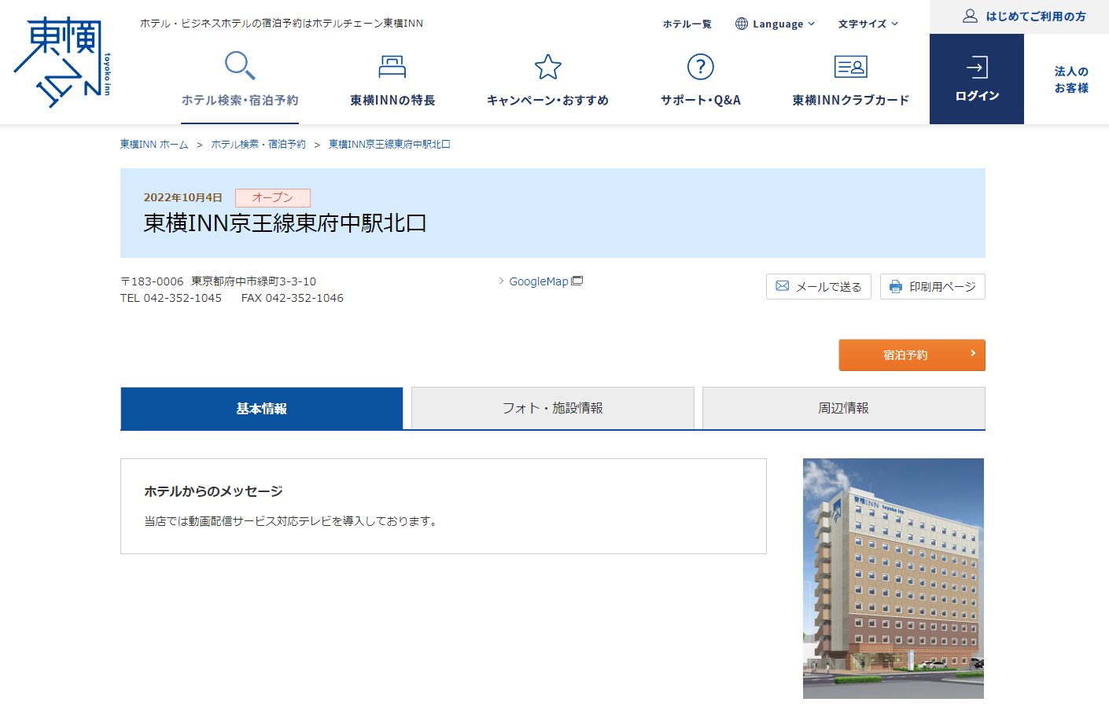1109x713 pixels.
Task: Open the Language dropdown
Action: coord(775,24)
